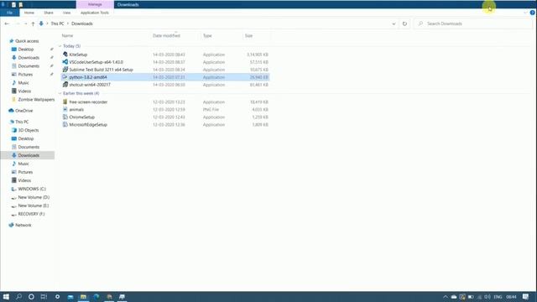This screenshot has height=302, width=537.
Task: Show hidden tray icons chevron
Action: click(446, 297)
